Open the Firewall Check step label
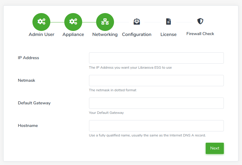The width and height of the screenshot is (242, 165). tap(200, 34)
